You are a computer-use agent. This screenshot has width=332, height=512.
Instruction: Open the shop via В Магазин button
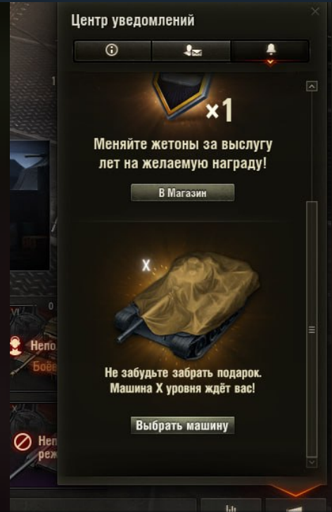(182, 193)
